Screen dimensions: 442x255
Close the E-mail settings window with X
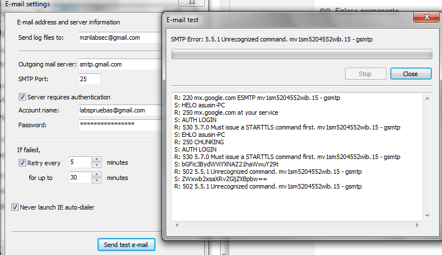tap(192, 2)
